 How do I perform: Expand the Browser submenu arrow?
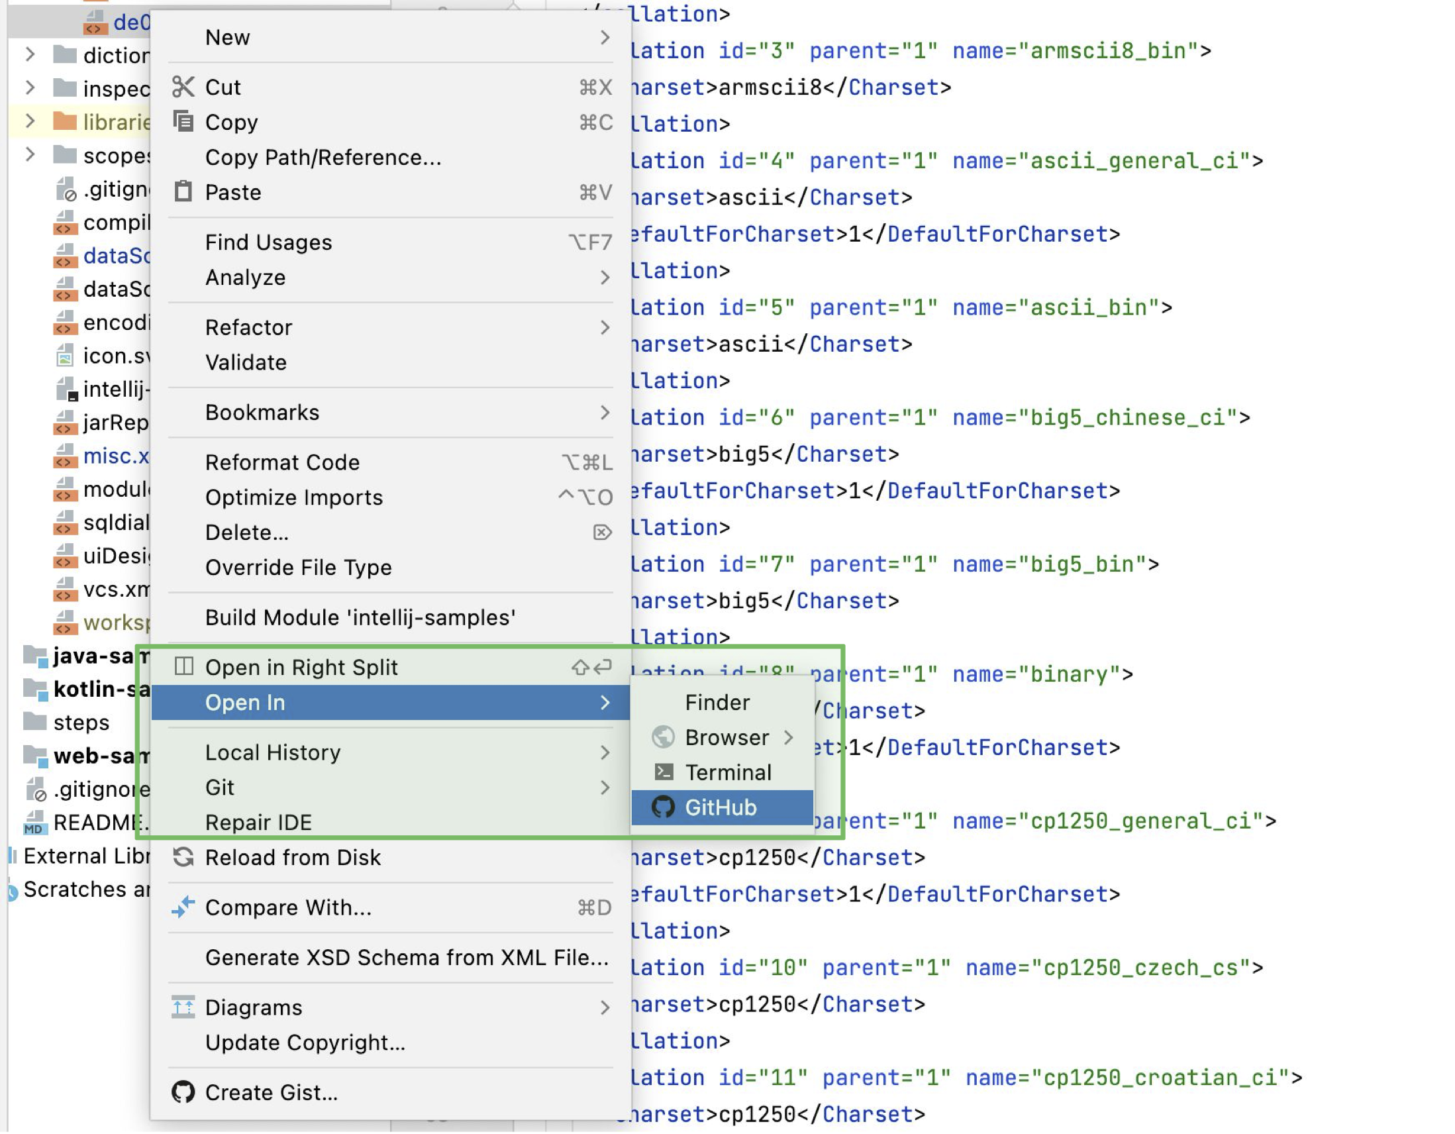click(x=789, y=737)
